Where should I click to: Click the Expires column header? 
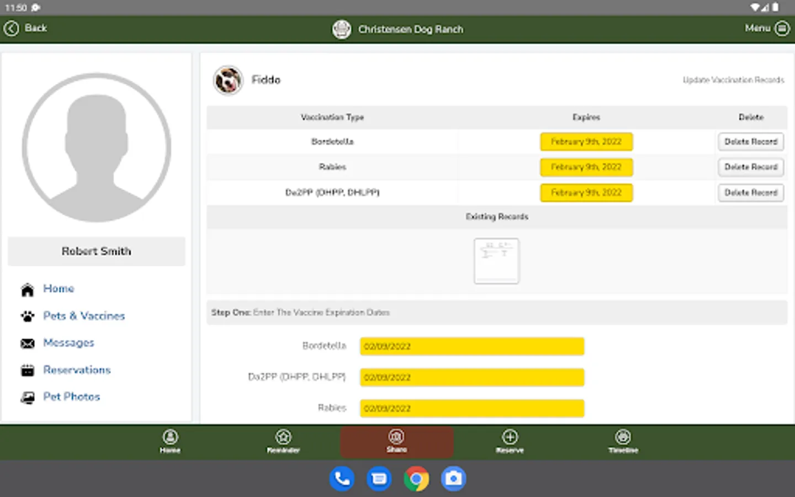tap(586, 117)
